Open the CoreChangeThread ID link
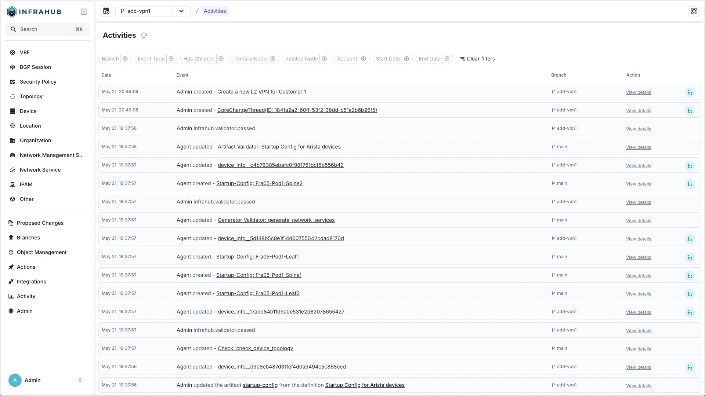Screen dimensions: 705x396 pos(297,110)
